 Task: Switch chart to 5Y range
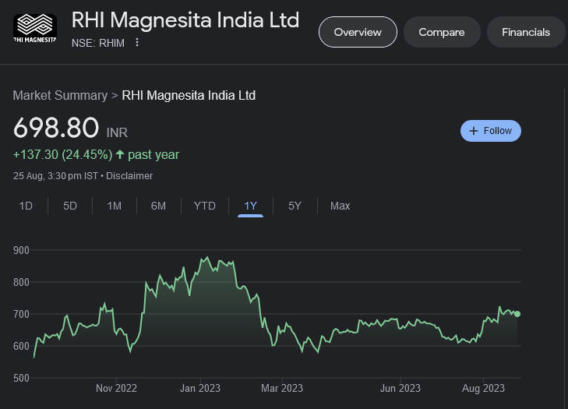(295, 206)
